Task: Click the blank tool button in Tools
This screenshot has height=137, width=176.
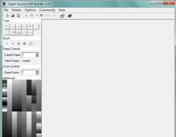Action: point(36,27)
